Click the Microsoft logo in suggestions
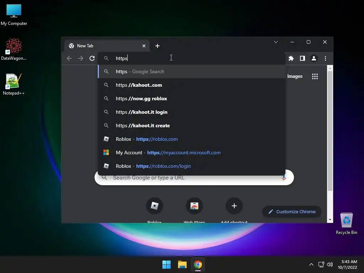Screen dimensions: 364x273 click(106, 152)
